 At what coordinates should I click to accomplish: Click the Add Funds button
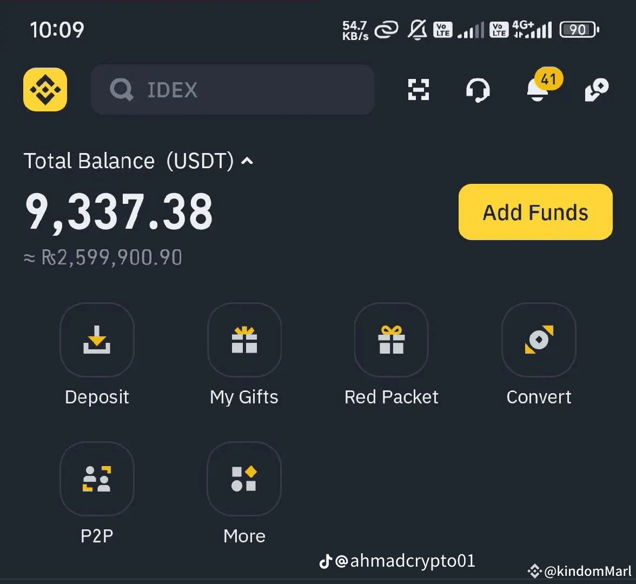[x=535, y=212]
